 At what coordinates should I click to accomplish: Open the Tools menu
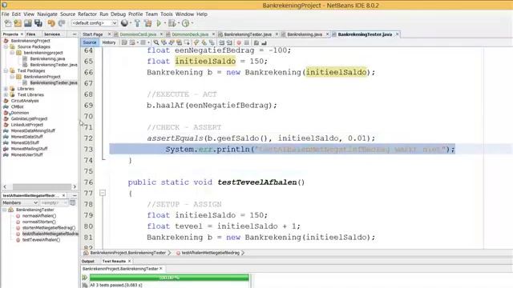[x=166, y=14]
